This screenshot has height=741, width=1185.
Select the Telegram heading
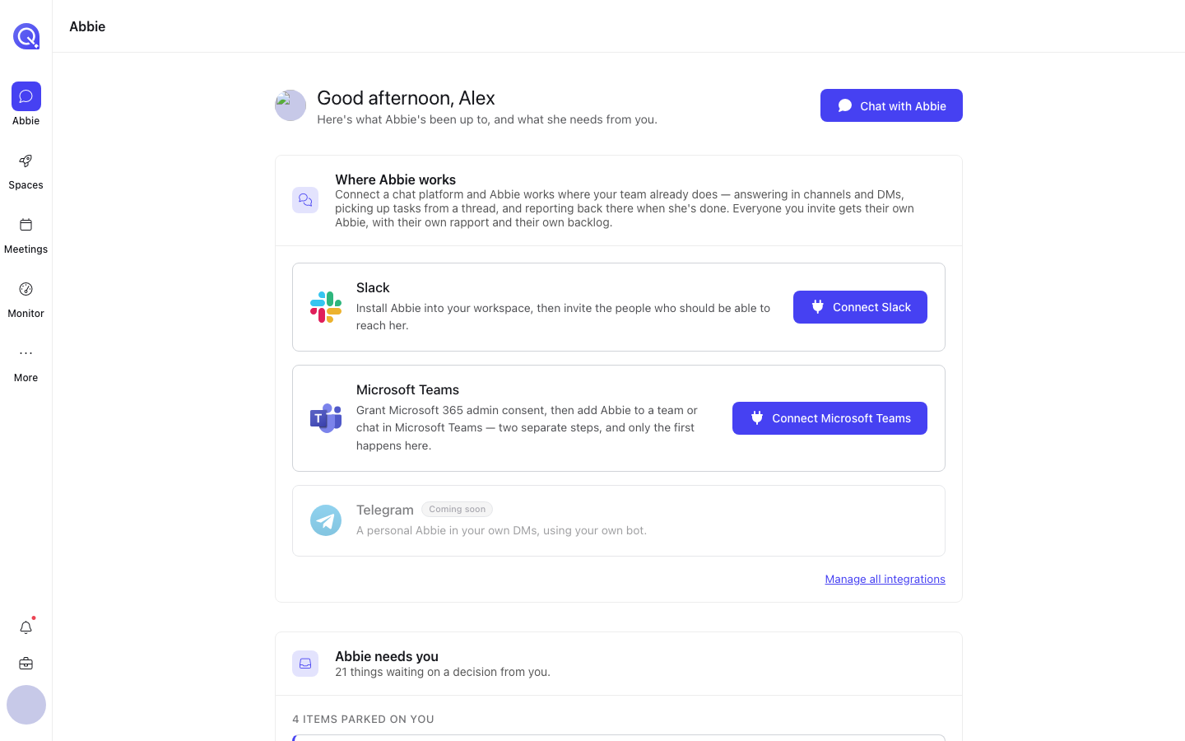point(384,510)
